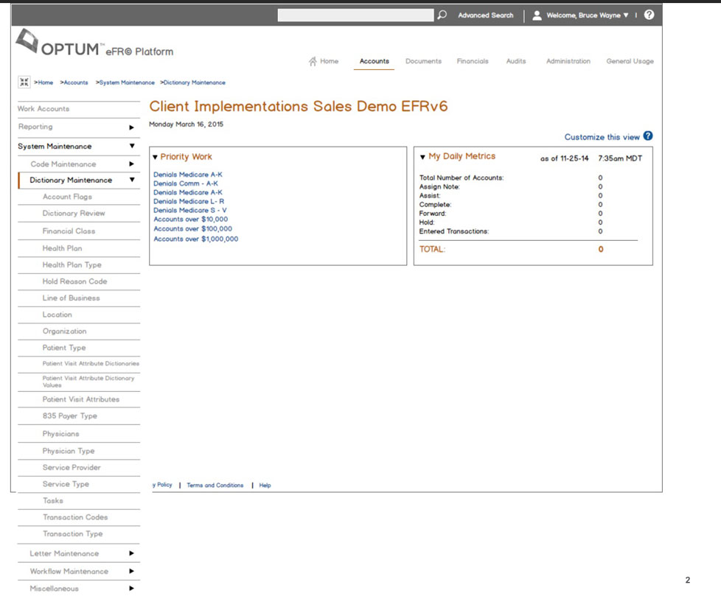Image resolution: width=721 pixels, height=596 pixels.
Task: Click the top search input field
Action: (355, 15)
